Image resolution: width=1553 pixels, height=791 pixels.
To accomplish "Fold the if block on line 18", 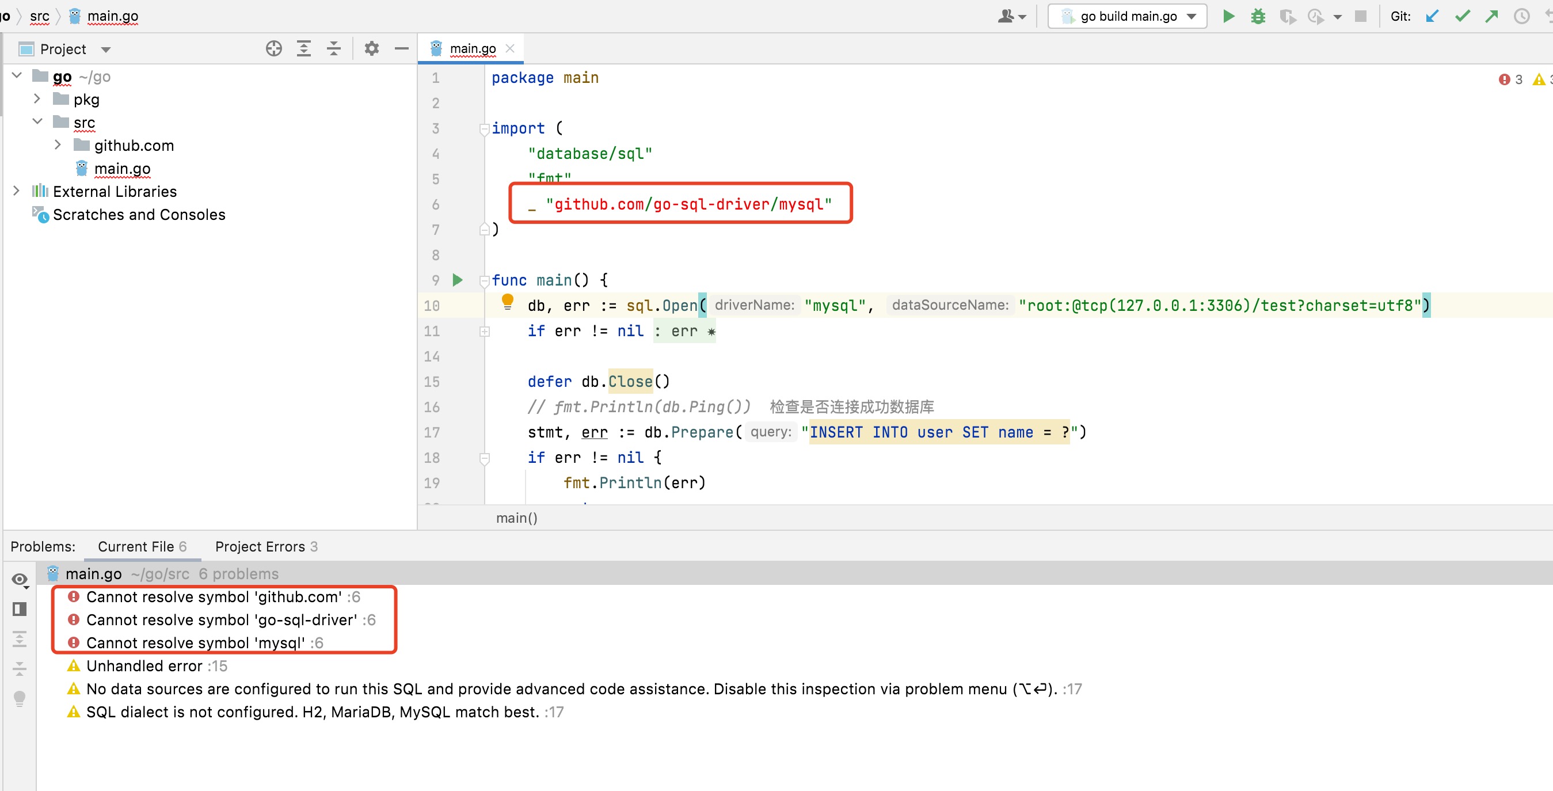I will [x=484, y=458].
